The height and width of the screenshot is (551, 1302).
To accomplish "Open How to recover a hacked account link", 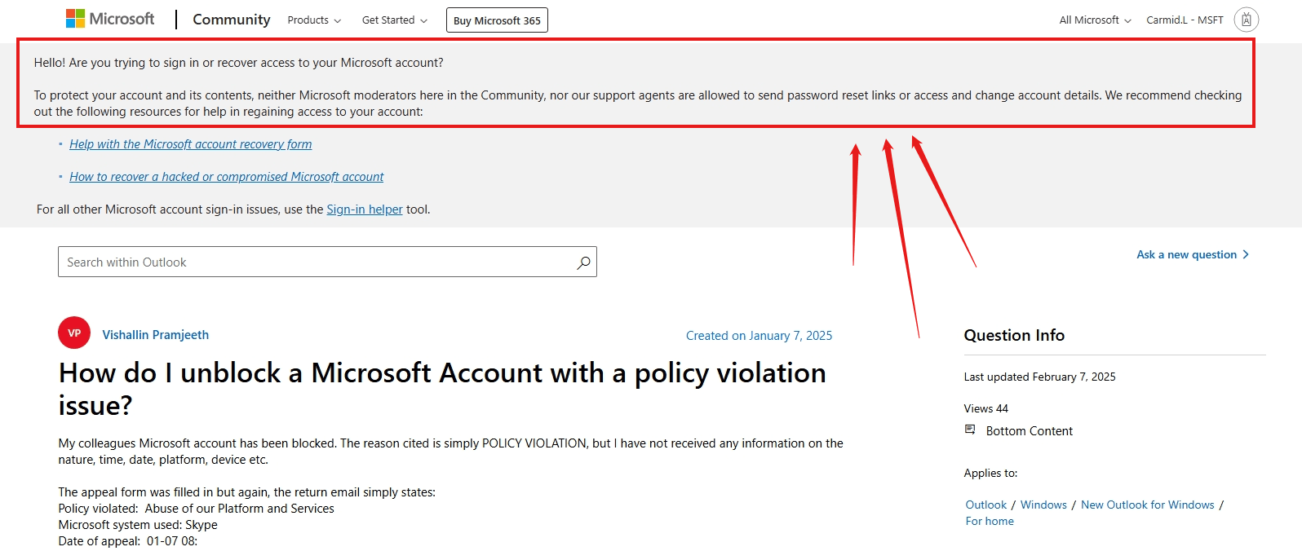I will tap(227, 177).
